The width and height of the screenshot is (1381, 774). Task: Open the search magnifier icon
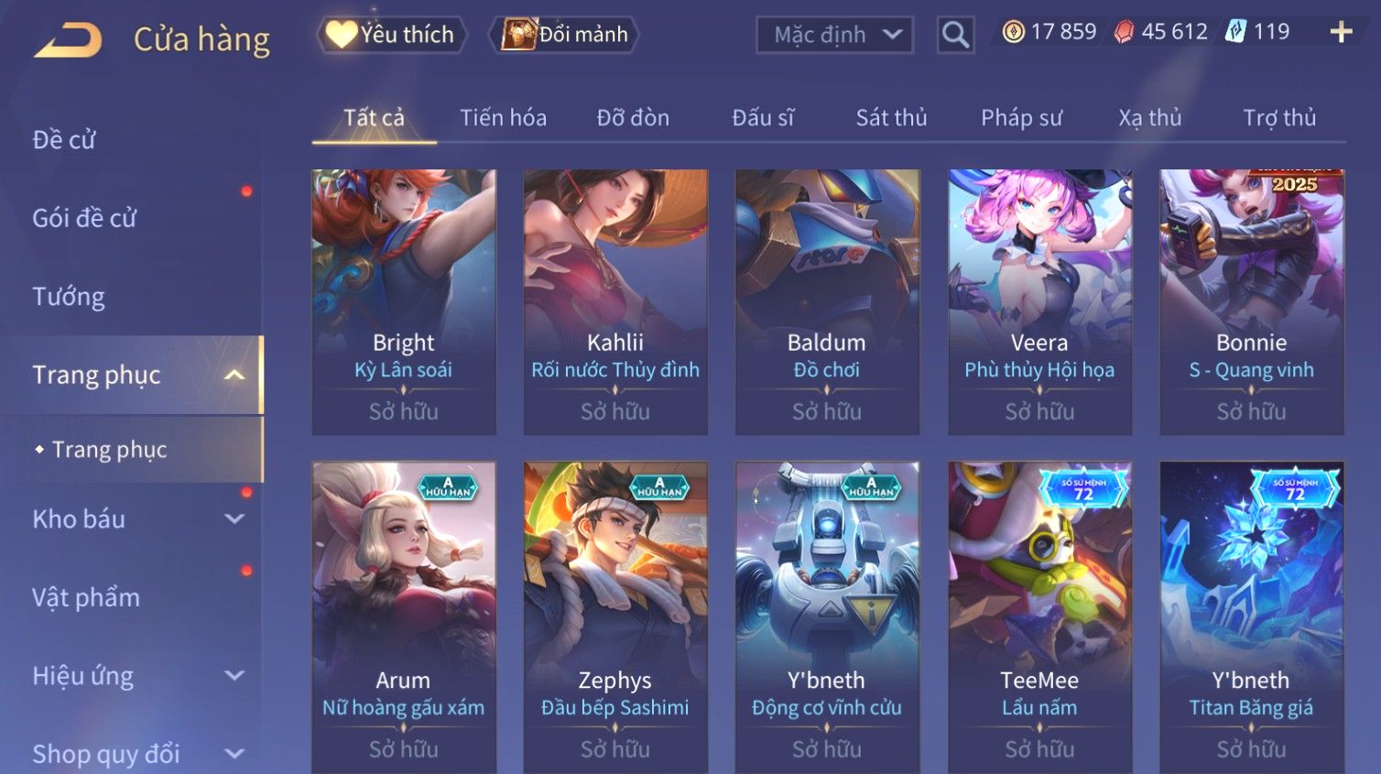[955, 35]
